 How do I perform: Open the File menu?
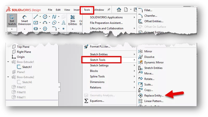(50, 10)
